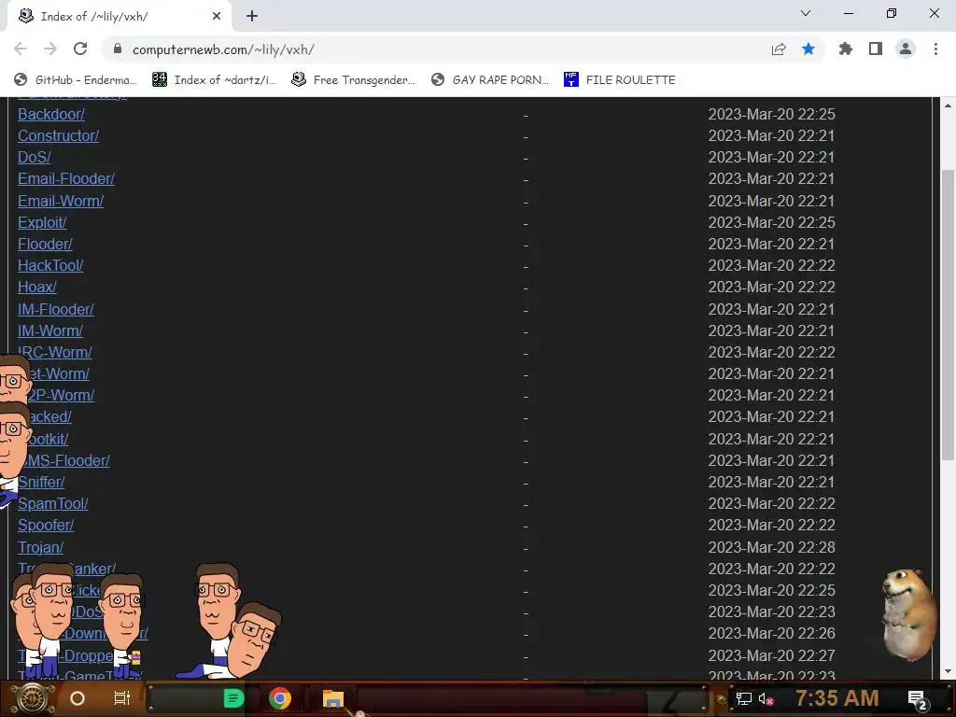Open Task View on taskbar

point(122,698)
